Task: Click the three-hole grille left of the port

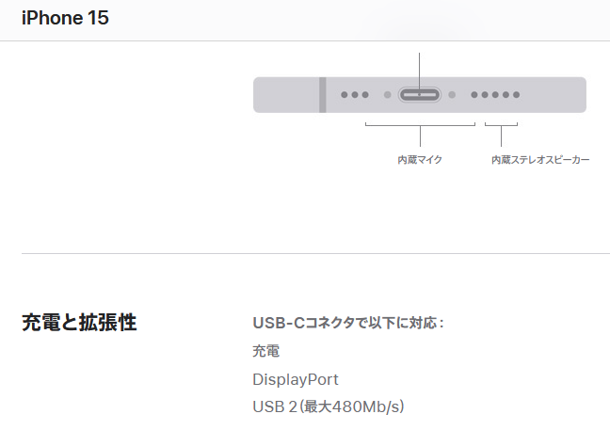Action: point(355,95)
